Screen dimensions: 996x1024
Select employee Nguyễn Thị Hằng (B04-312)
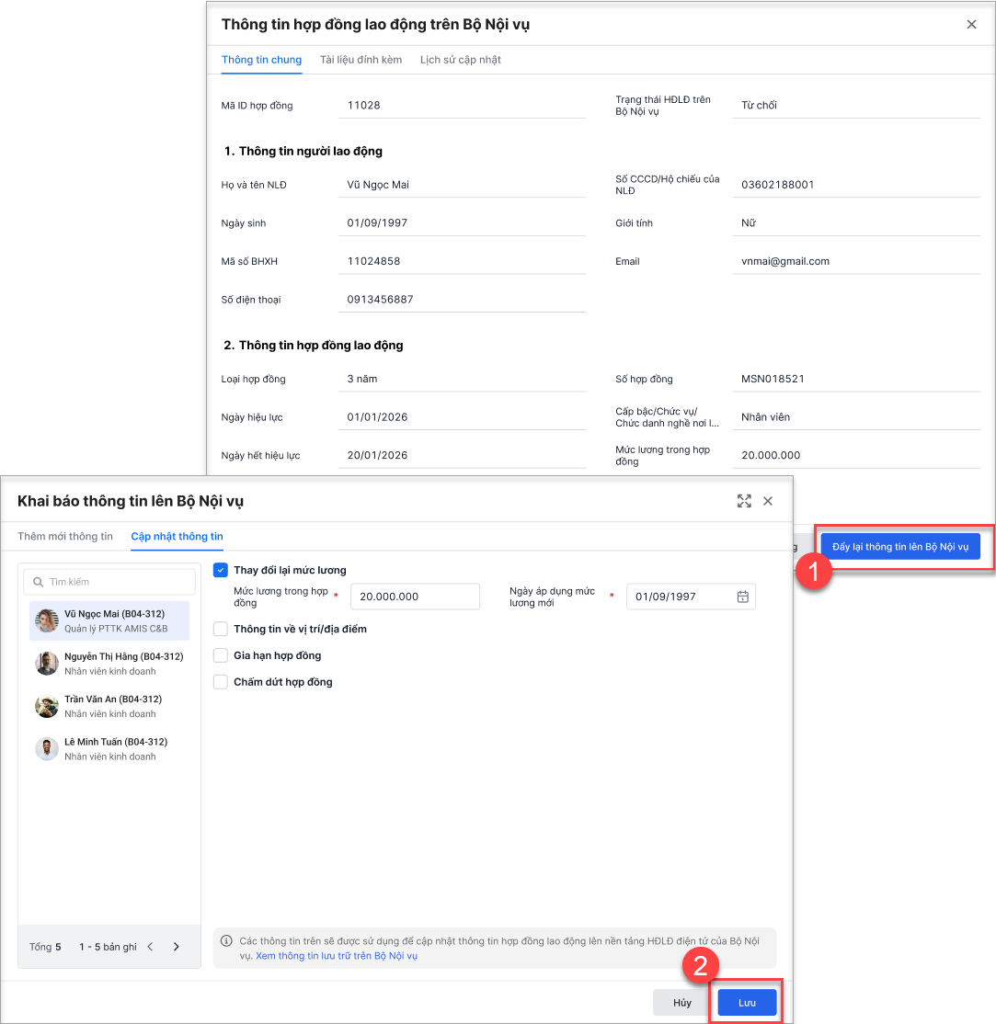pyautogui.click(x=109, y=664)
